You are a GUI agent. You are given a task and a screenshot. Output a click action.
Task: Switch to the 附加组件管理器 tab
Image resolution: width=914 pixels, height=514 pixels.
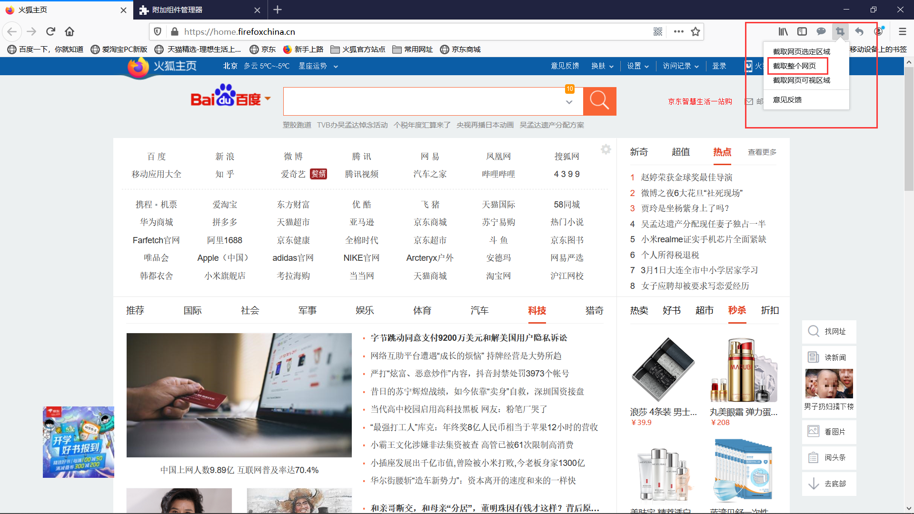coord(199,10)
